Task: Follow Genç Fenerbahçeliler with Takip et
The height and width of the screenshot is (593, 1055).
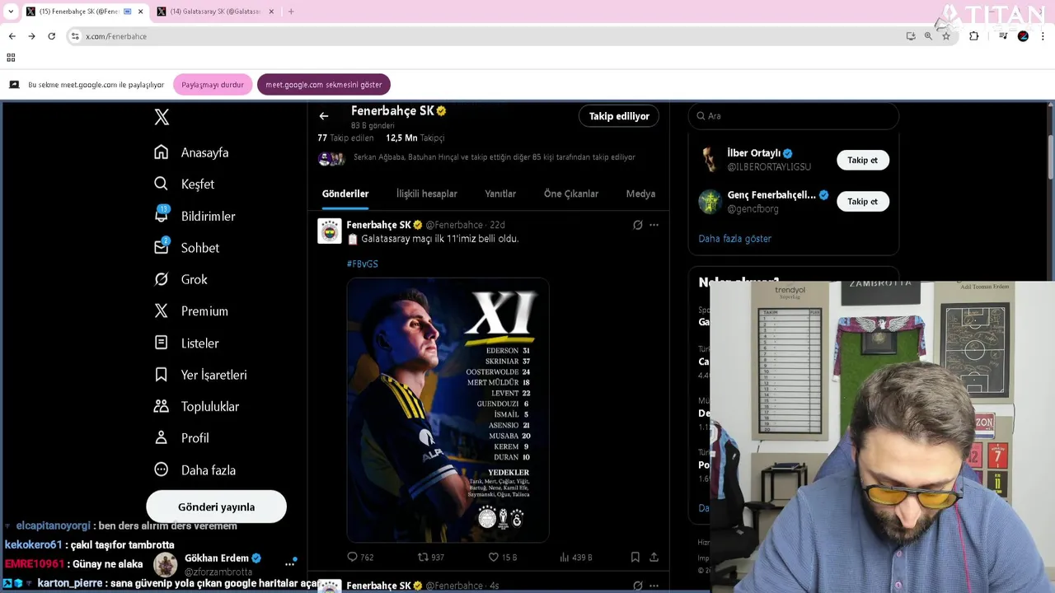Action: pyautogui.click(x=863, y=201)
